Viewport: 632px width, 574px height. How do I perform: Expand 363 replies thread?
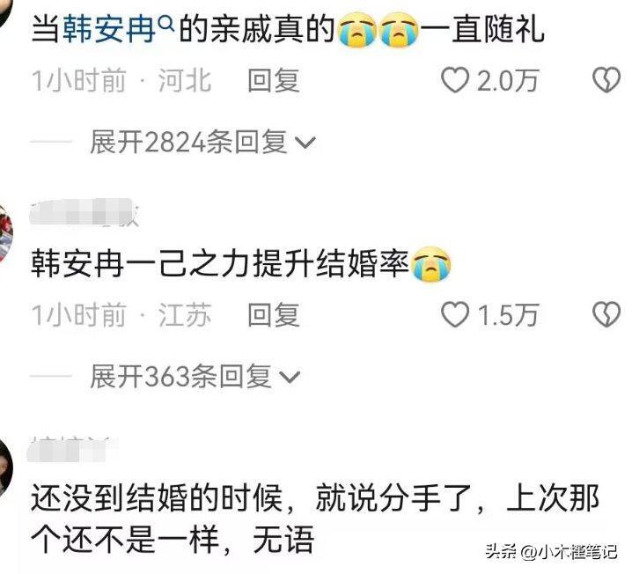195,377
